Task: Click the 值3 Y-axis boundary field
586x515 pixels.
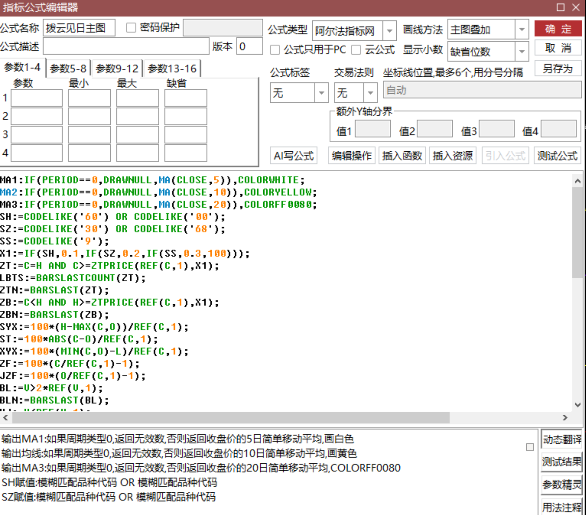Action: click(x=496, y=128)
